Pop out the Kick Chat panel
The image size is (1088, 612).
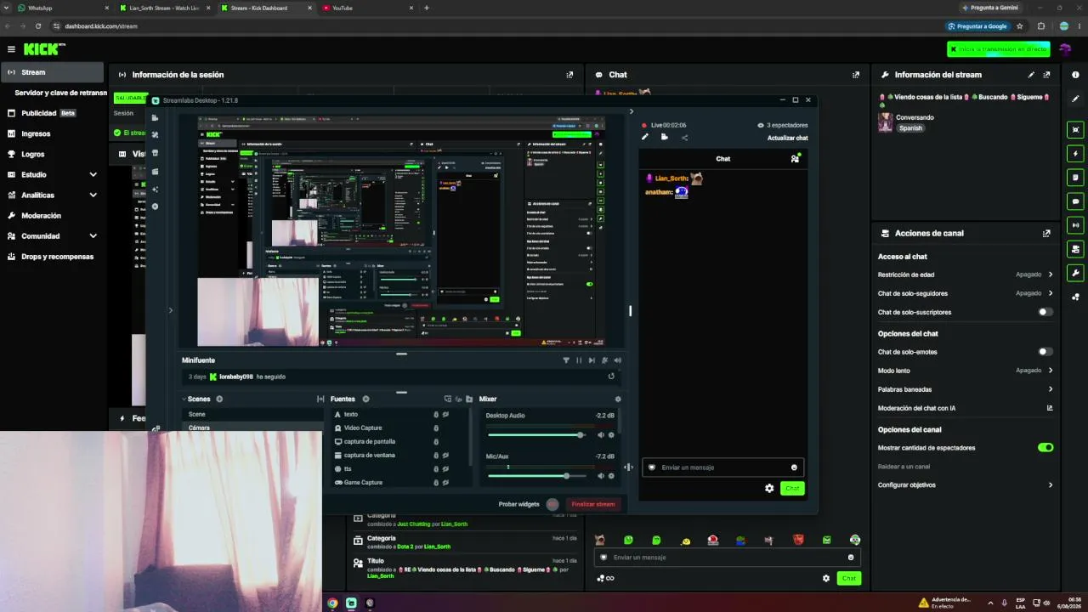tap(856, 75)
